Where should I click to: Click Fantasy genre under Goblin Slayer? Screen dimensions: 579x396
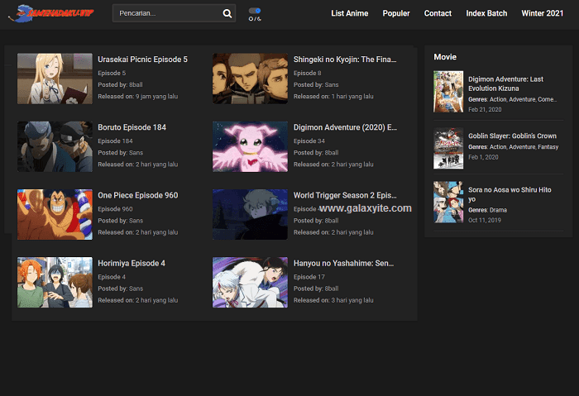tap(548, 147)
